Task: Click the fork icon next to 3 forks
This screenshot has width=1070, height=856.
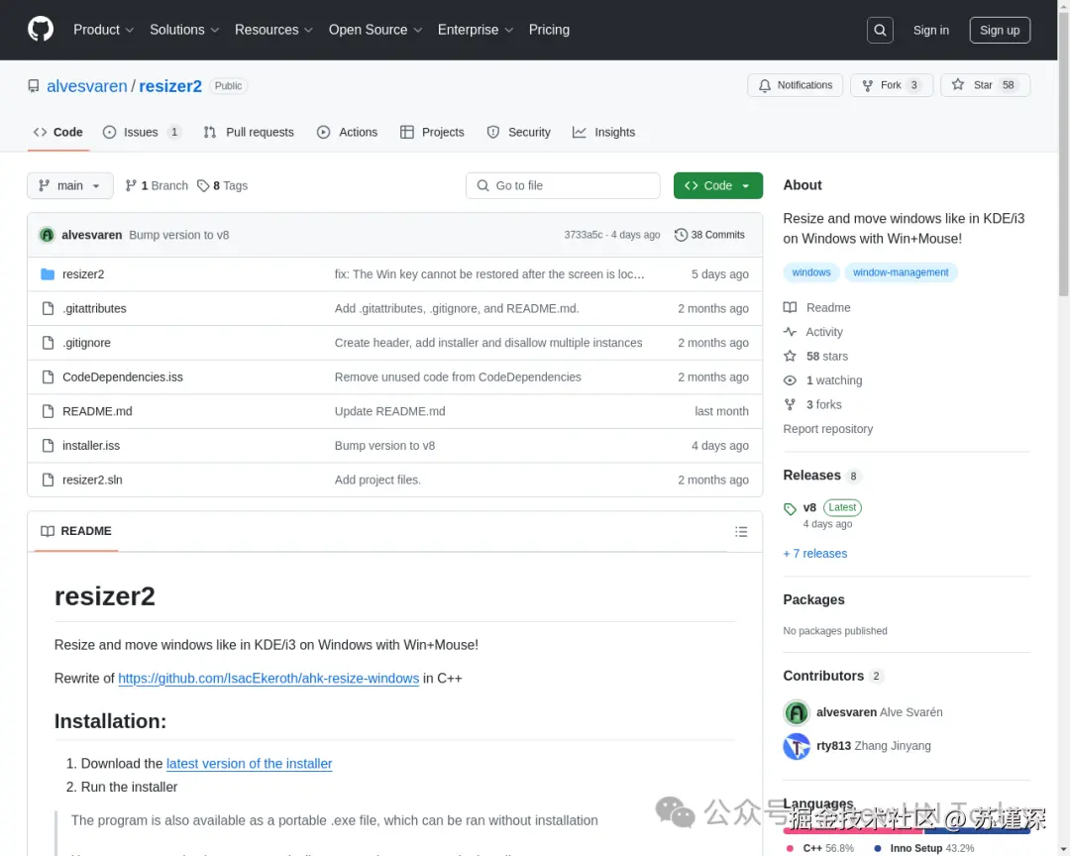Action: (791, 405)
